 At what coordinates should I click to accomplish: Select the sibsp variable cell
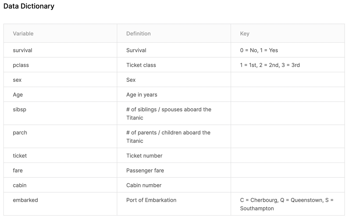(19, 110)
